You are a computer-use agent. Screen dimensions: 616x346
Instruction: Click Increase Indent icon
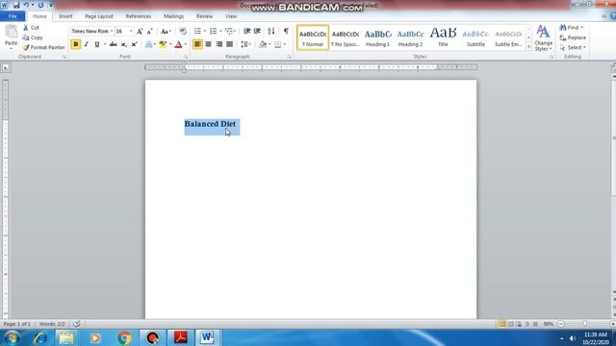click(257, 31)
